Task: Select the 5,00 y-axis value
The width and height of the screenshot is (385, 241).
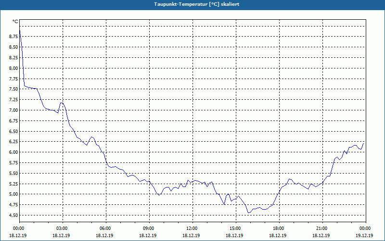Action: tap(13, 194)
